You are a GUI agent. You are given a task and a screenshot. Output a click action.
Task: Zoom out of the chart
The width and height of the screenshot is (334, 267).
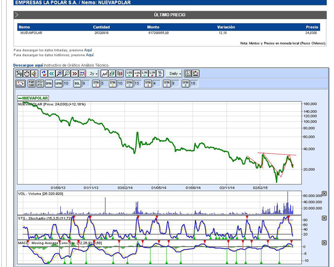[67, 74]
